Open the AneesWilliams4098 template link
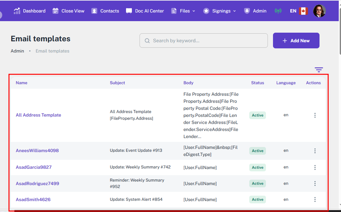 37,151
